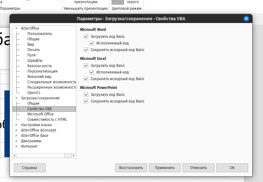Click the Настройки языка tree label

click(x=37, y=125)
